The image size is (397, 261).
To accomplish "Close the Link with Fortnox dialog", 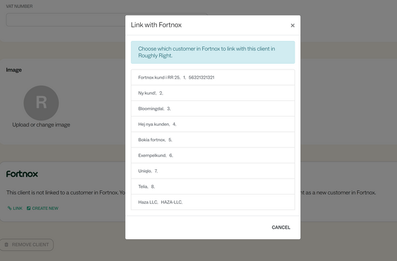I will (x=292, y=25).
